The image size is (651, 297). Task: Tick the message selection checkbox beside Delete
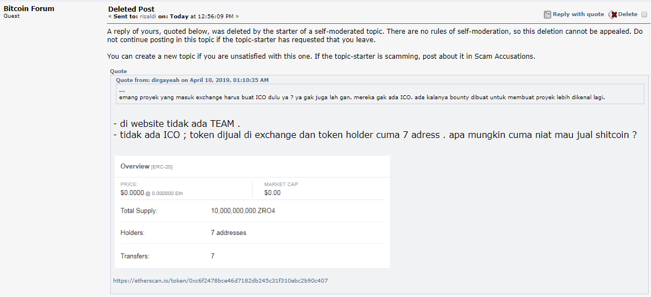coord(644,14)
